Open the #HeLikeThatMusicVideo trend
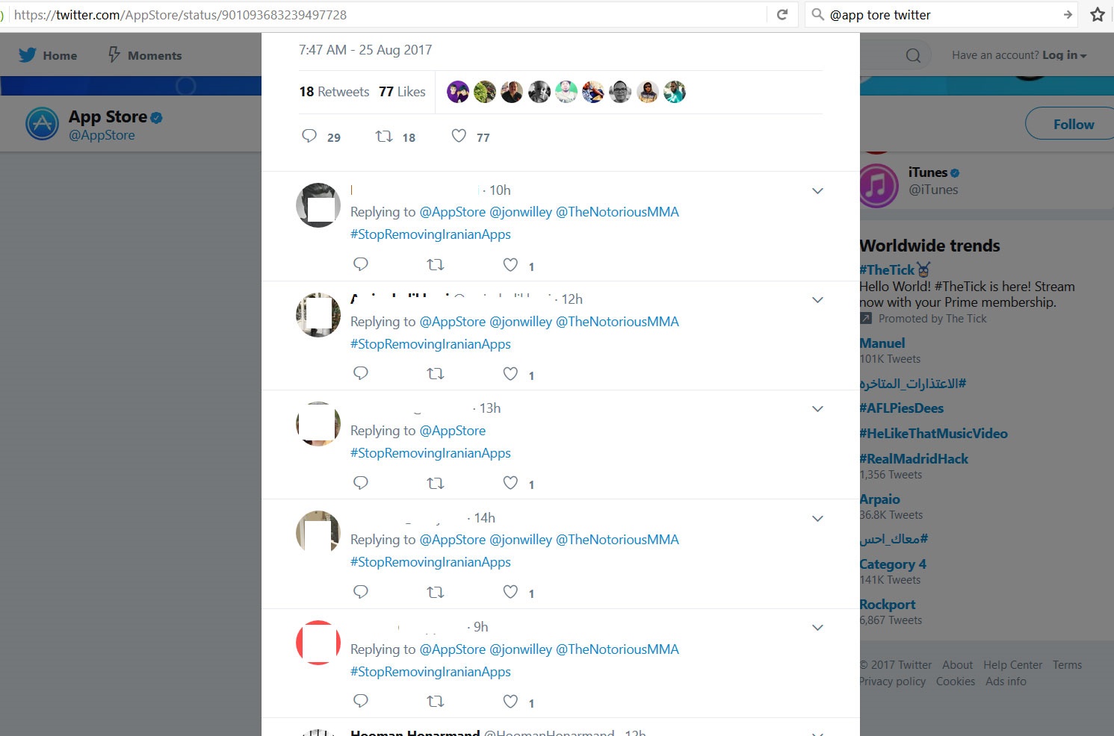The height and width of the screenshot is (736, 1114). coord(933,434)
